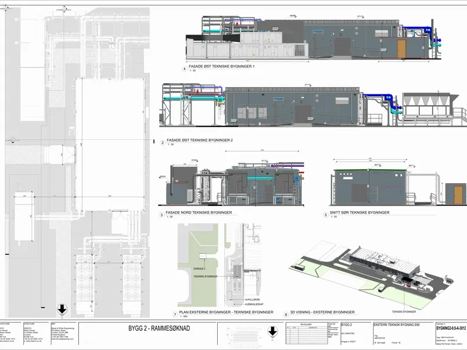Select the 'SNITT SØR TEKNISKE BYGNINGER' caption

(x=360, y=212)
